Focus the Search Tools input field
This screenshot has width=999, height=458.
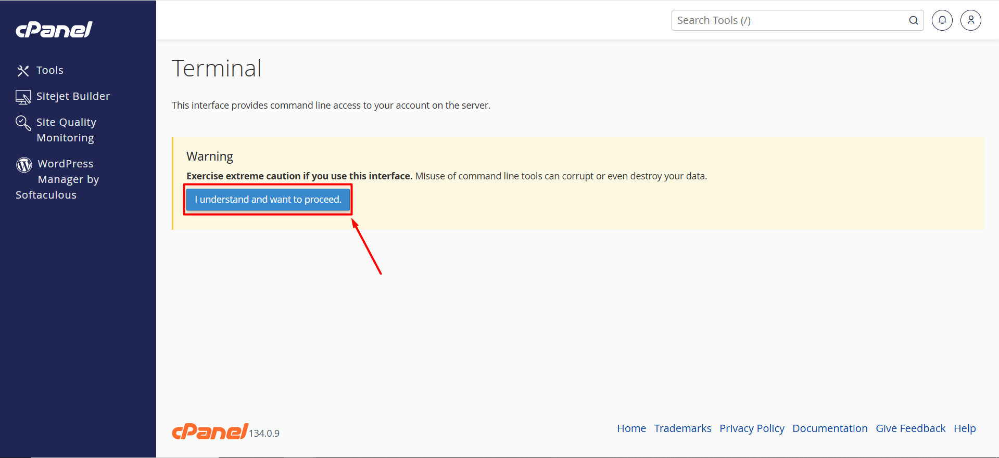(x=789, y=20)
